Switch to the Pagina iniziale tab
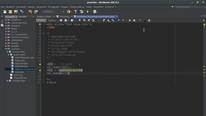The height and width of the screenshot is (116, 206). click(x=44, y=17)
